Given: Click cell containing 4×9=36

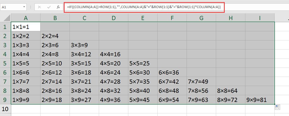Looking at the screenshot, I should [113, 100].
